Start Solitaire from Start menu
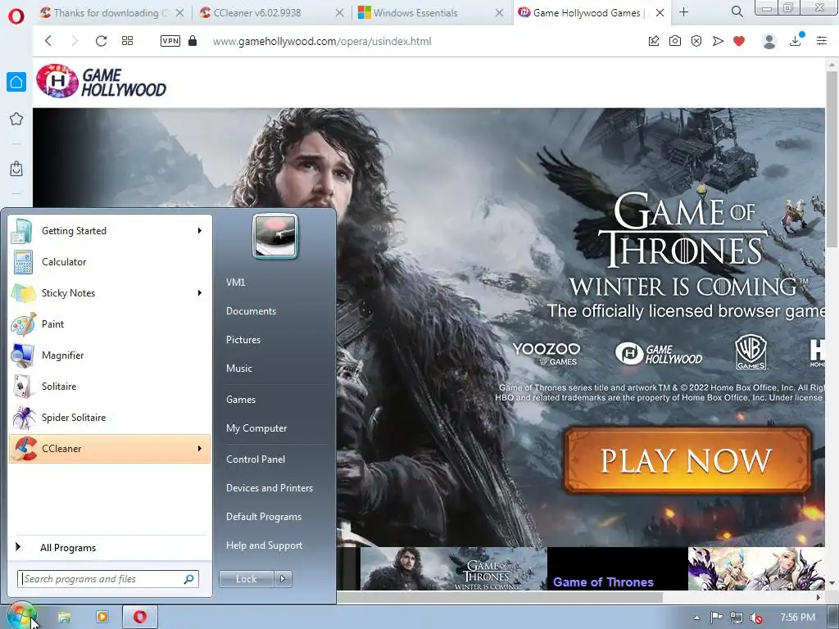The image size is (839, 629). (x=110, y=387)
